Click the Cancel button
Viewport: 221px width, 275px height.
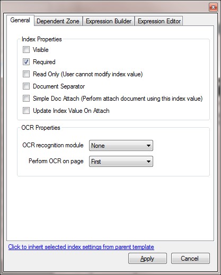(x=190, y=259)
